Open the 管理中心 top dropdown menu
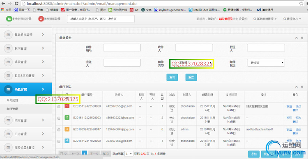This screenshot has height=159, width=308. [292, 19]
